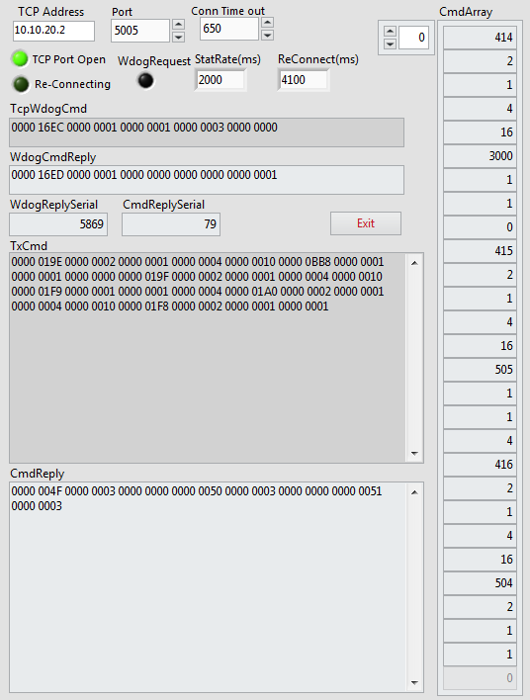The width and height of the screenshot is (530, 700).
Task: Click the StatRate(ms) field showing 2000
Action: 221,80
